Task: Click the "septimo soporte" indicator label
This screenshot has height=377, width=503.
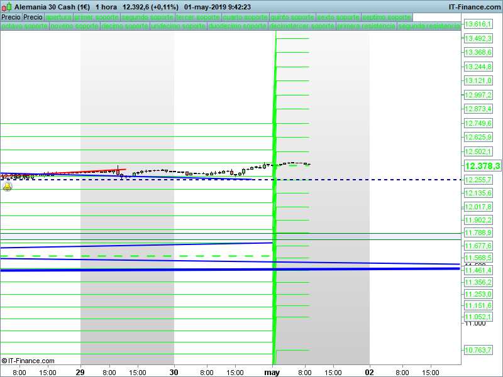Action: coord(387,18)
